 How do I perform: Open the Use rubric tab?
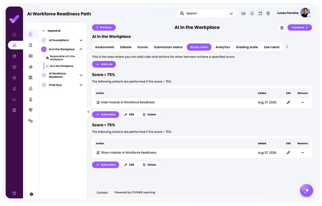272,47
